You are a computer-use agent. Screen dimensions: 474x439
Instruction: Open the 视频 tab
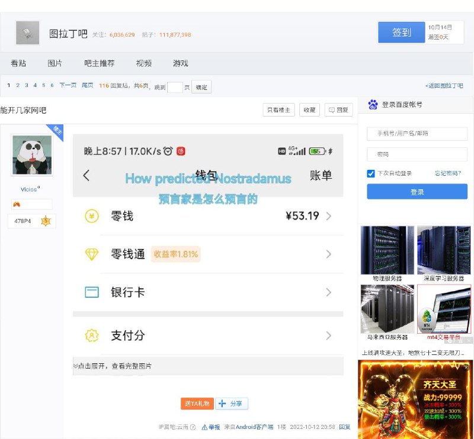tap(143, 63)
